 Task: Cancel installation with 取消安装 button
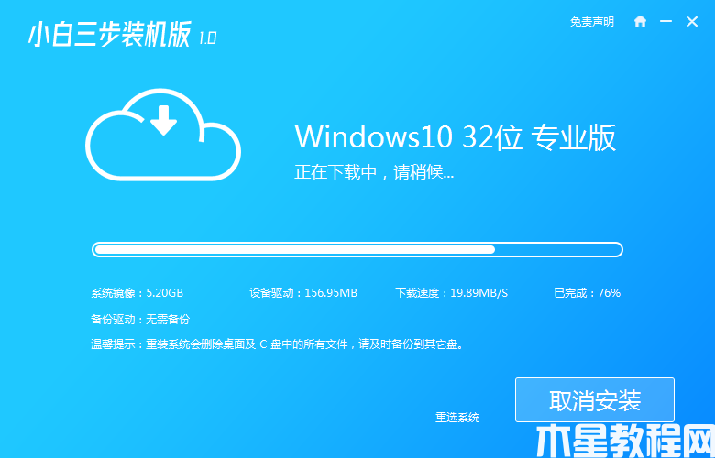(x=595, y=400)
